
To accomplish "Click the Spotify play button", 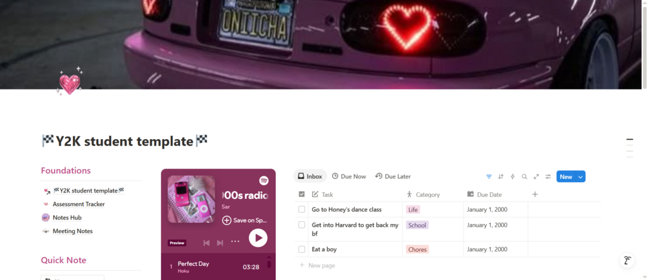I will point(259,238).
